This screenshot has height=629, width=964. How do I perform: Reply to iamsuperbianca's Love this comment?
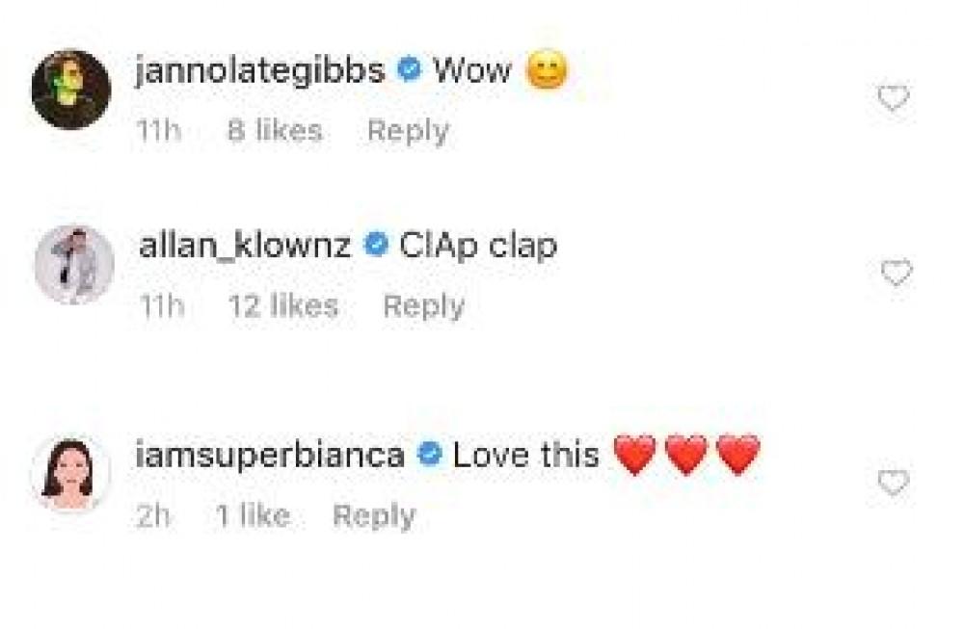click(373, 515)
